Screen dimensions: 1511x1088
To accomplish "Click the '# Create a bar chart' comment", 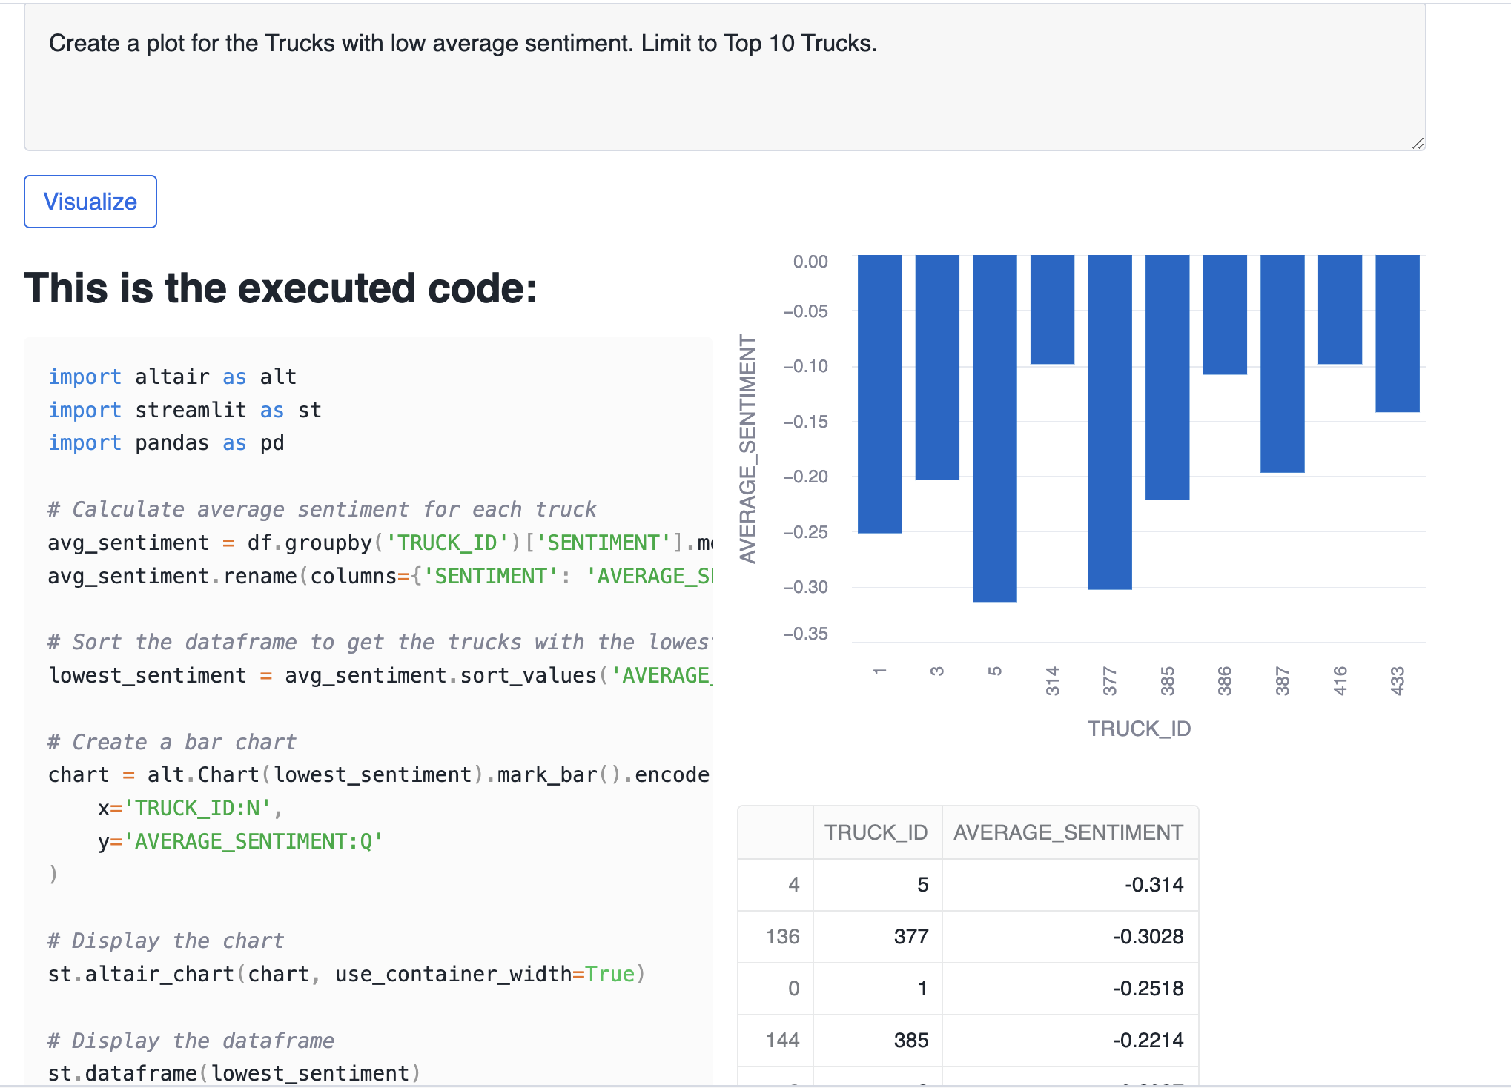I will pos(172,742).
